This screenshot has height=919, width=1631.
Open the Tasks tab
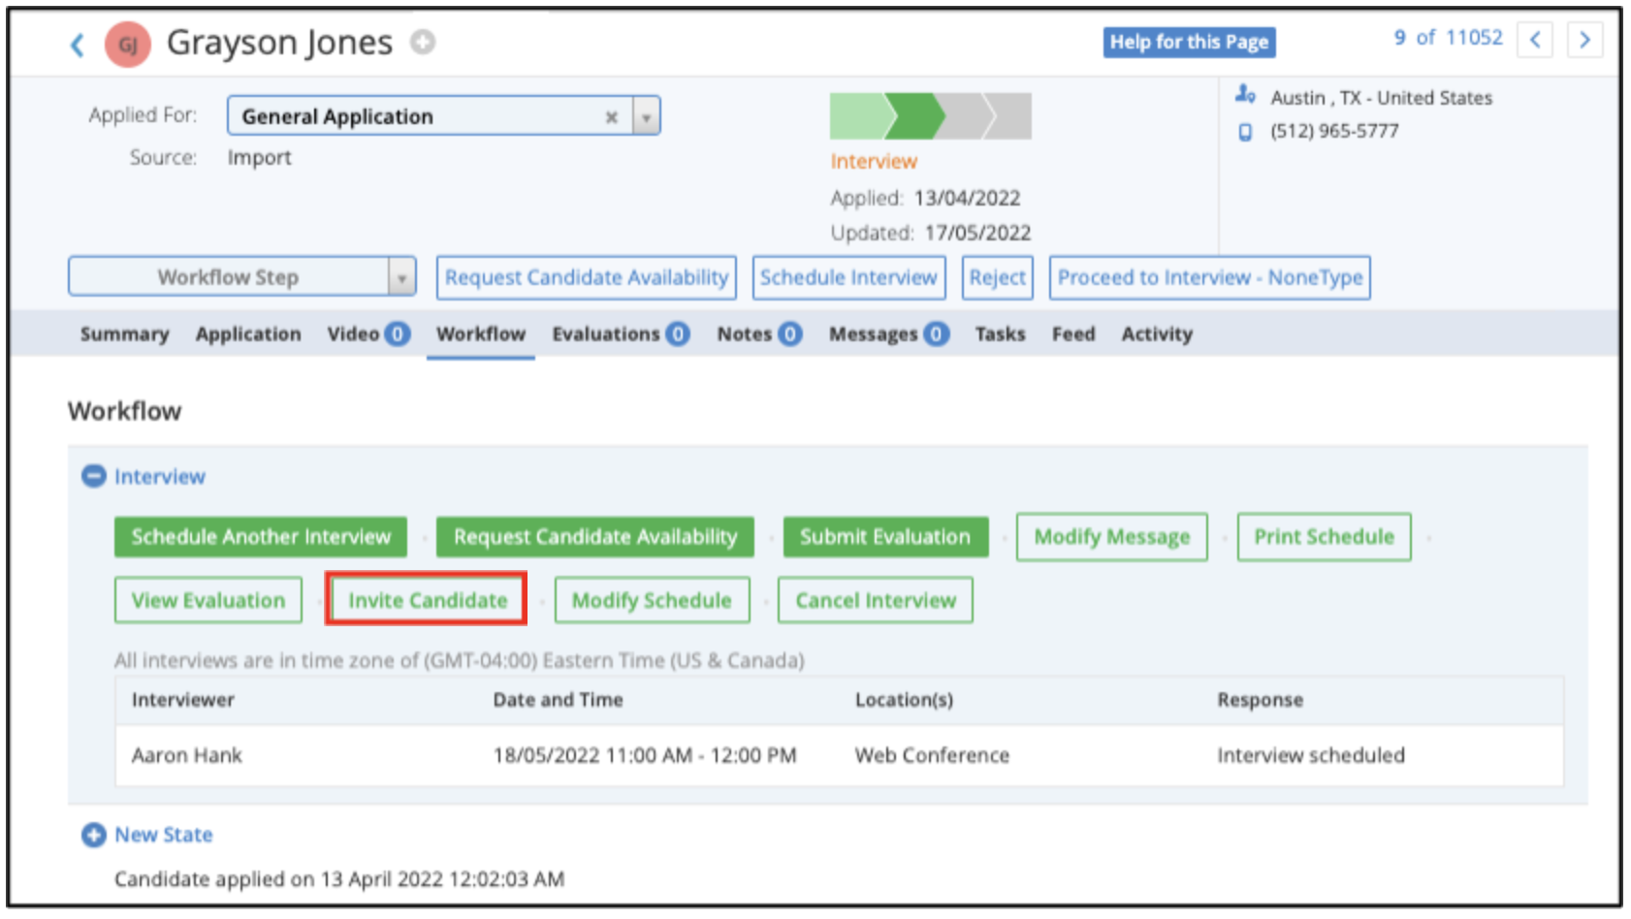(1000, 333)
